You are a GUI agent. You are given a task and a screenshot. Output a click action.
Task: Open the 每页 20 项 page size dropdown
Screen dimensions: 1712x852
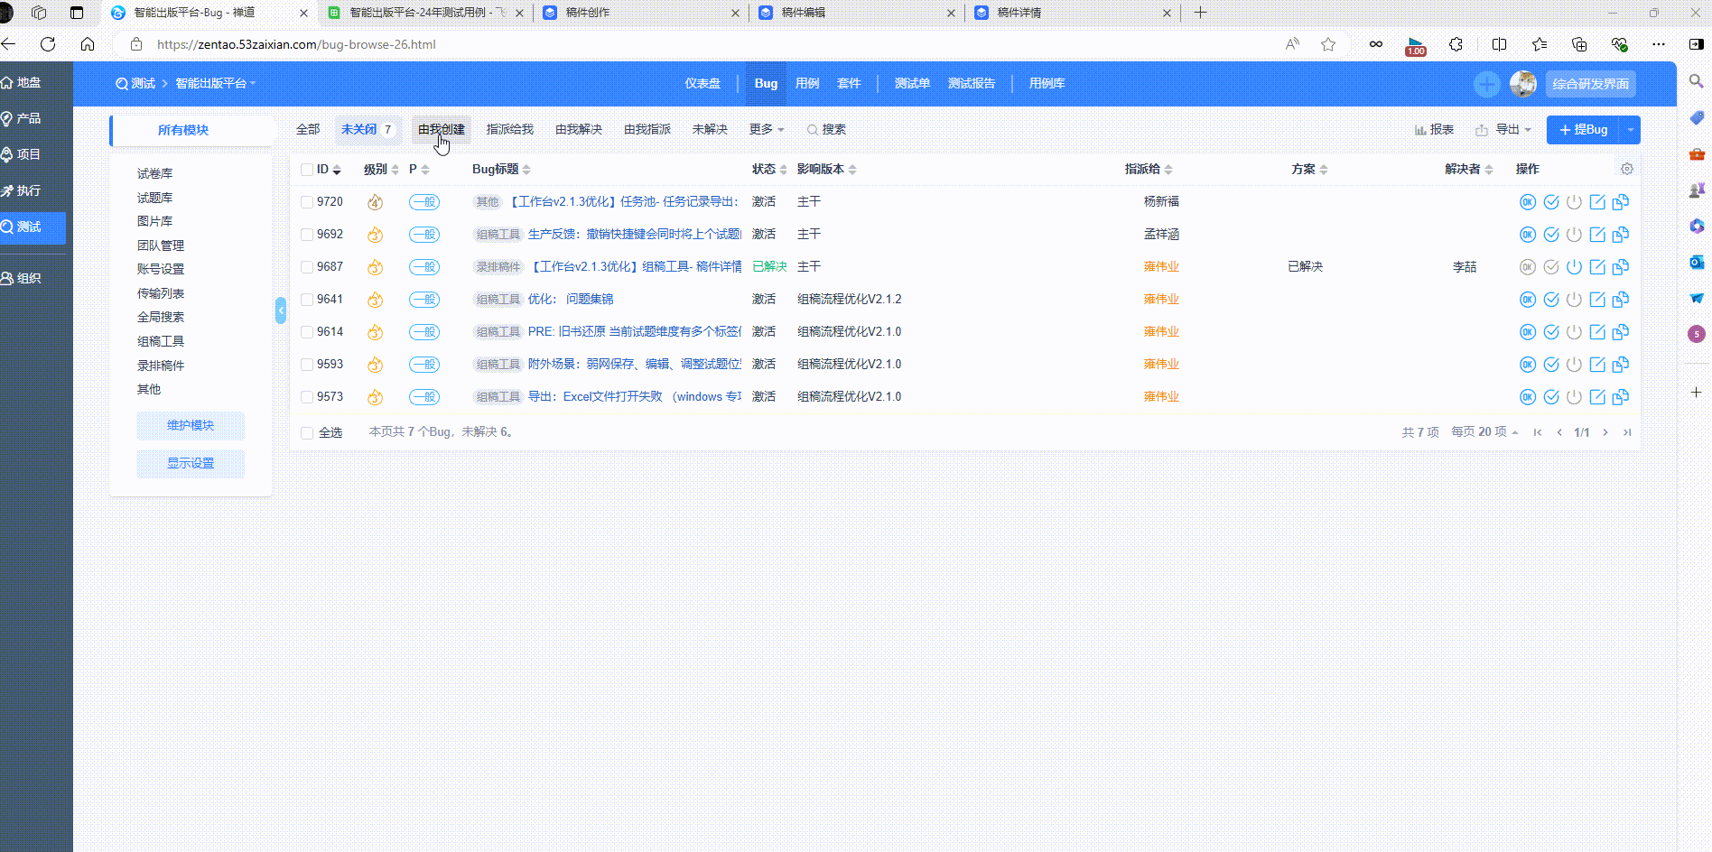1484,432
